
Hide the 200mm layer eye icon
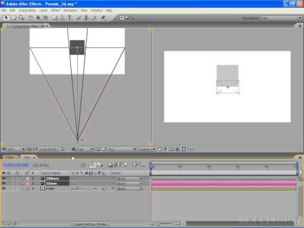tap(4, 179)
